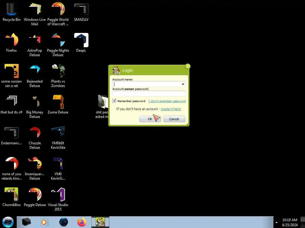
Task: Expand the Account name dropdown arrow
Action: [x=183, y=84]
